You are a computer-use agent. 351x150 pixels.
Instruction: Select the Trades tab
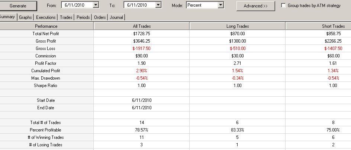(x=66, y=17)
